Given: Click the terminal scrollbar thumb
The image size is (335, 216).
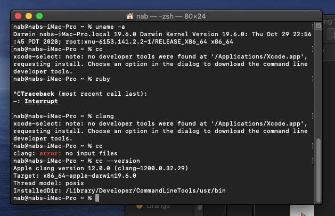Looking at the screenshot, I should click(x=318, y=170).
